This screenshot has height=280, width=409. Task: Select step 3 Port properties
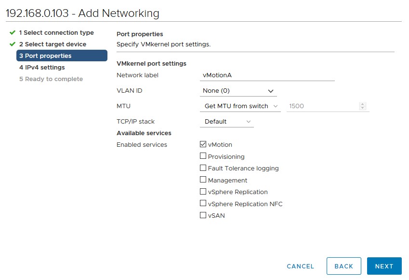(x=62, y=56)
